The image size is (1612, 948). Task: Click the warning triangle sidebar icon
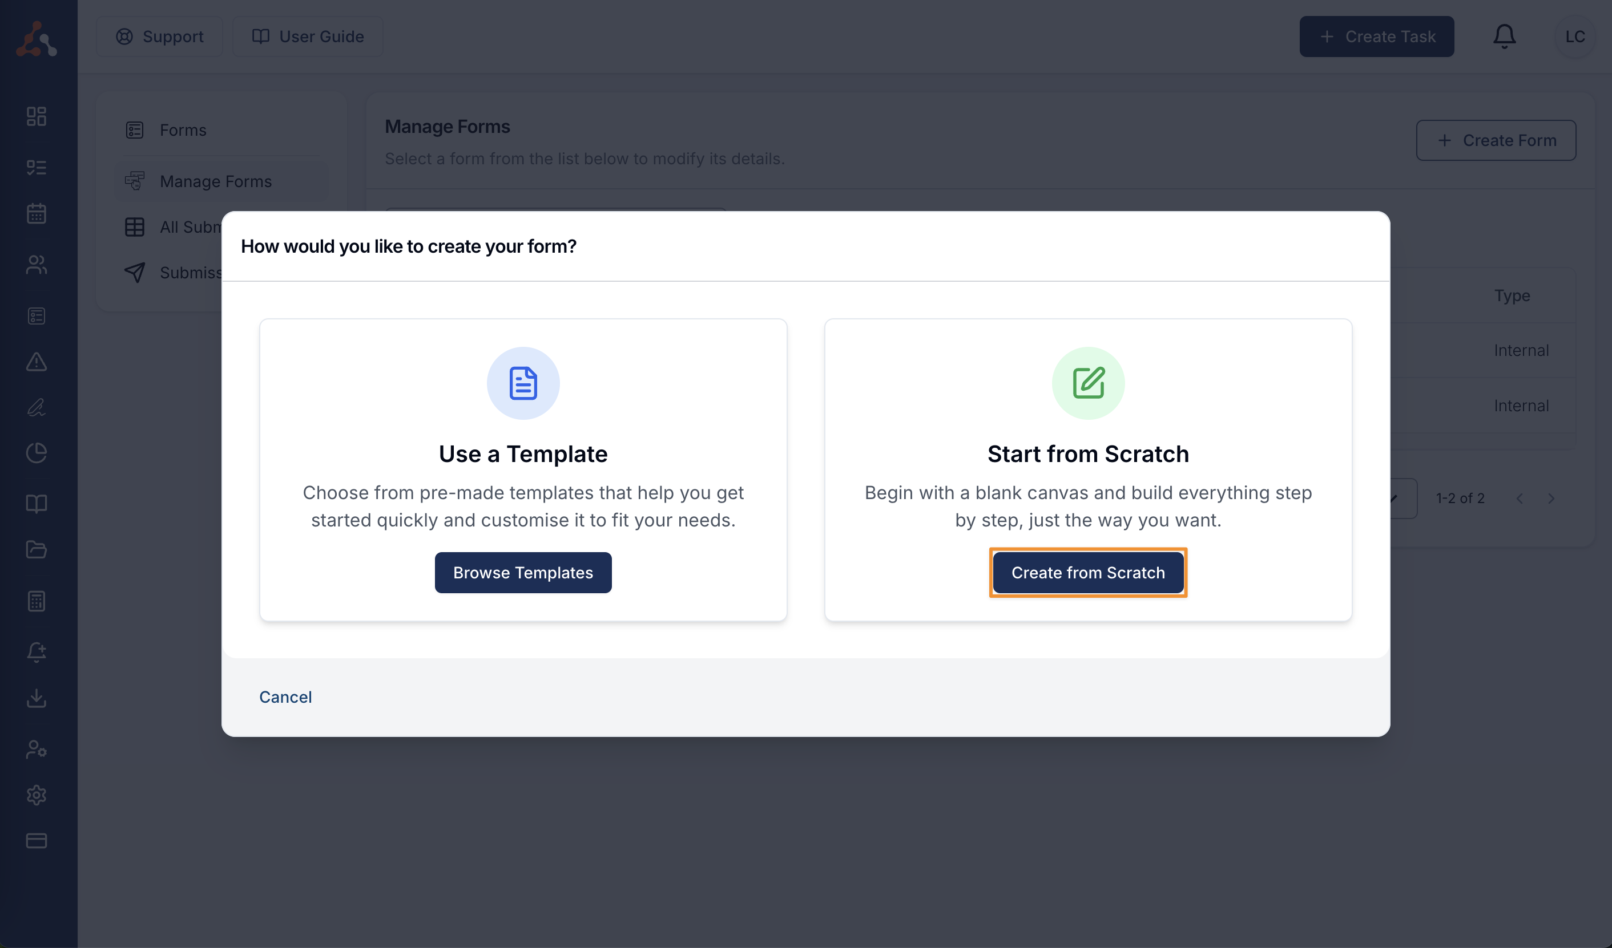(37, 362)
